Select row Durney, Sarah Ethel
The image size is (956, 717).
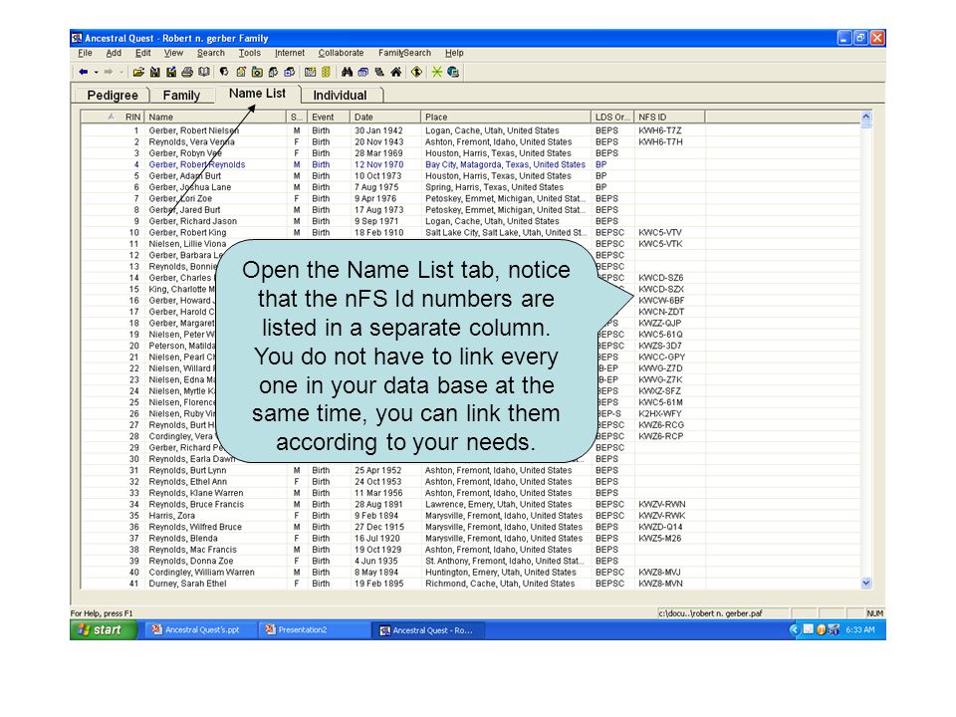click(469, 584)
